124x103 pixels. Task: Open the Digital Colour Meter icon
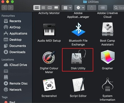tap(49, 57)
